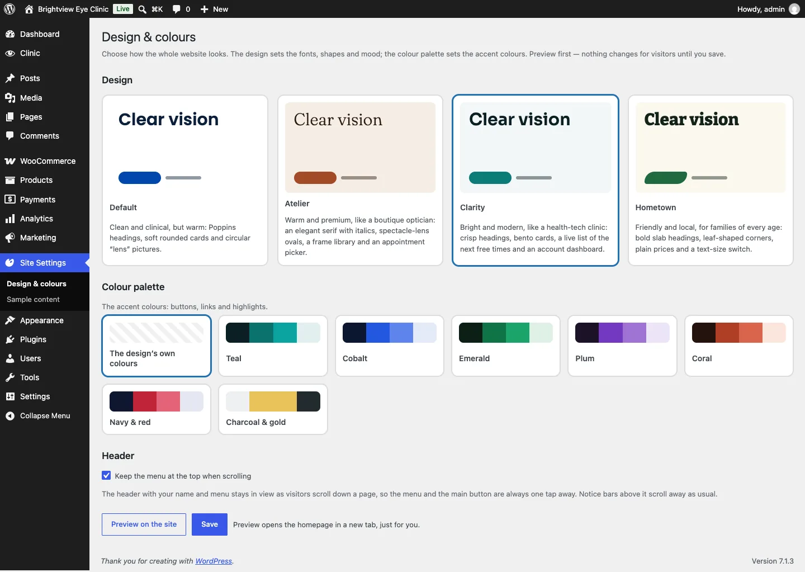805x572 pixels.
Task: Click the Plugins plug icon
Action: [x=10, y=339]
